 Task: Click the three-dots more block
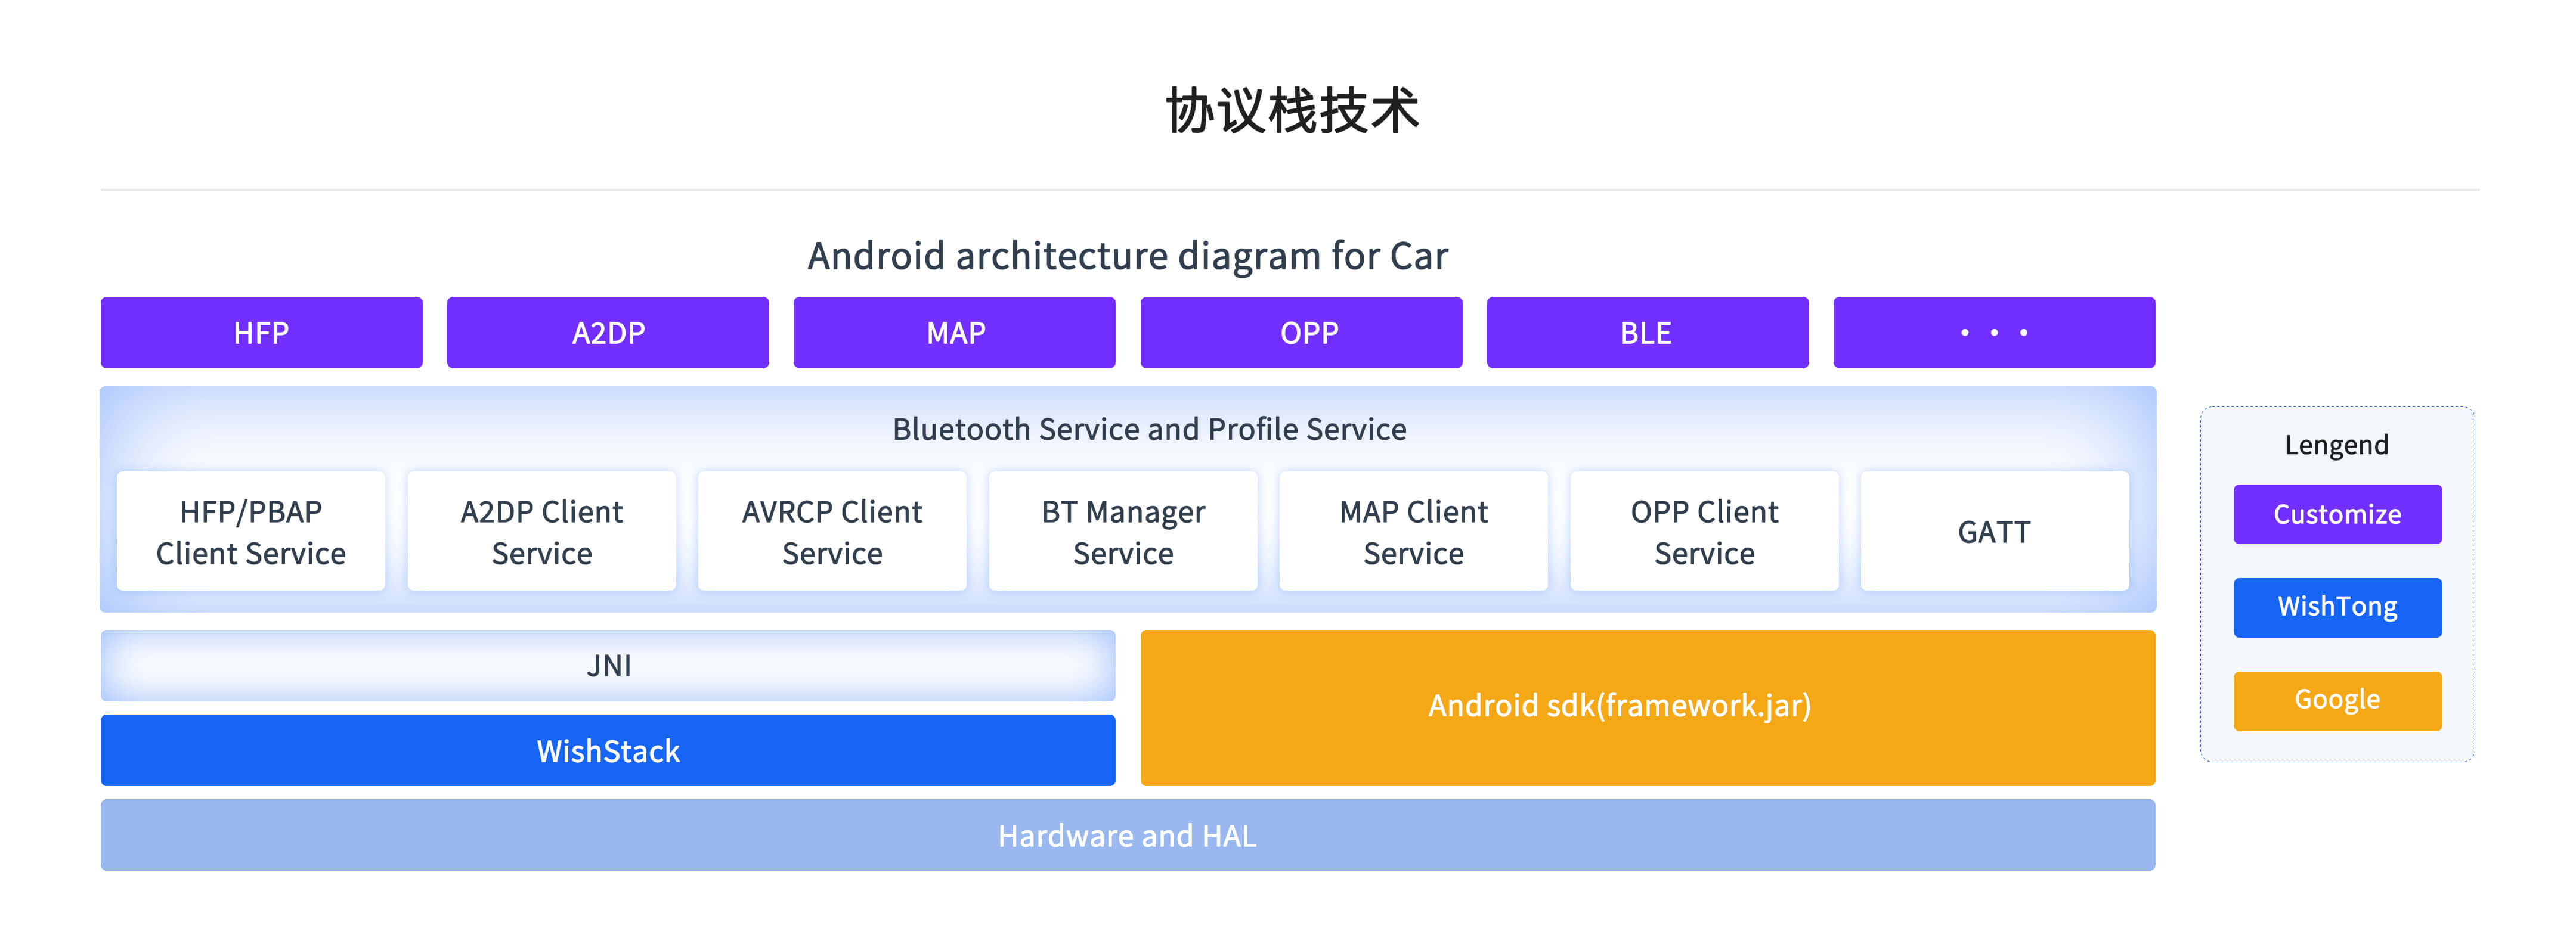coord(1993,333)
